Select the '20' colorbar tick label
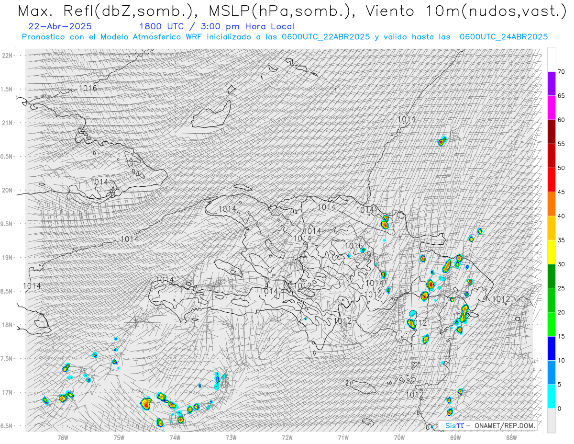The image size is (574, 444). (x=561, y=312)
